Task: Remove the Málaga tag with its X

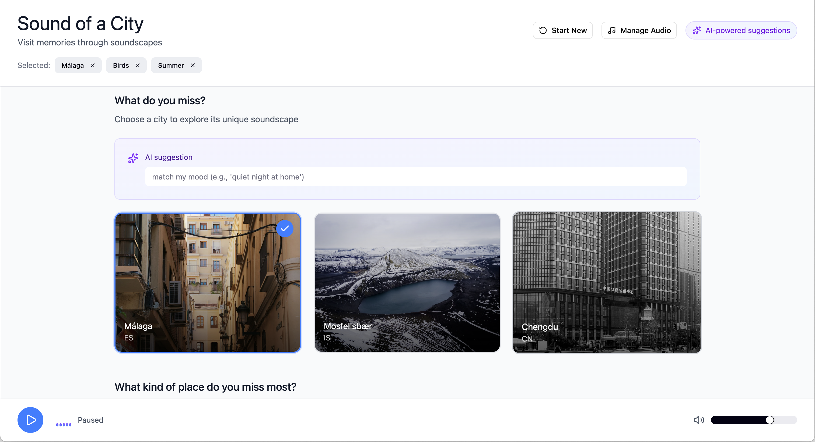Action: (93, 65)
